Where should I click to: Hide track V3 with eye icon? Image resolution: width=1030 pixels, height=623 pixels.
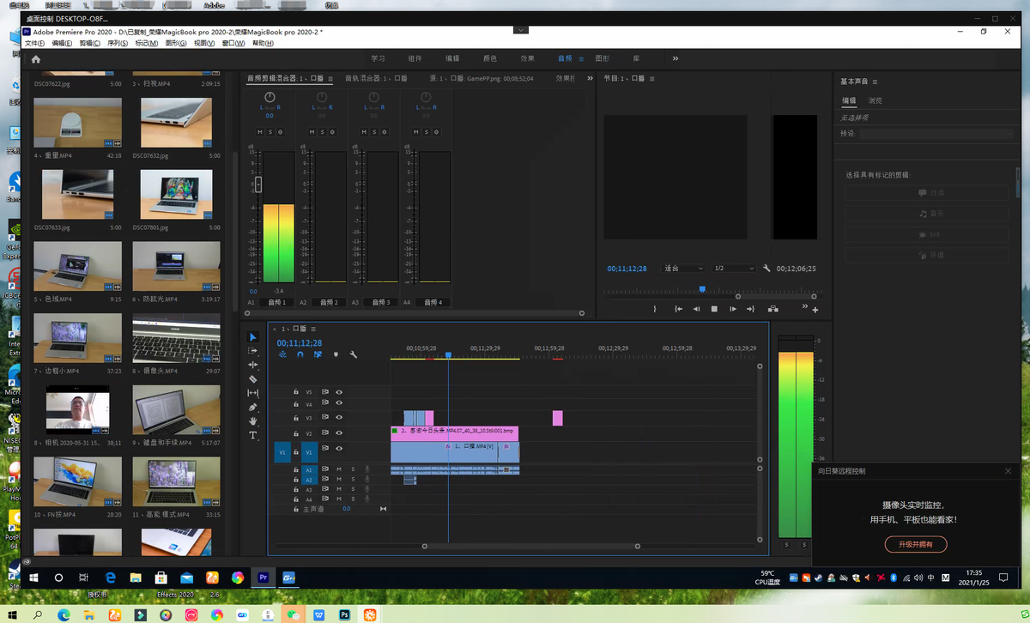tap(339, 418)
